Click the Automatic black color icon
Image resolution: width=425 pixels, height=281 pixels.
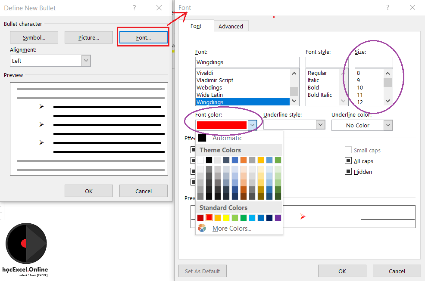click(x=202, y=138)
